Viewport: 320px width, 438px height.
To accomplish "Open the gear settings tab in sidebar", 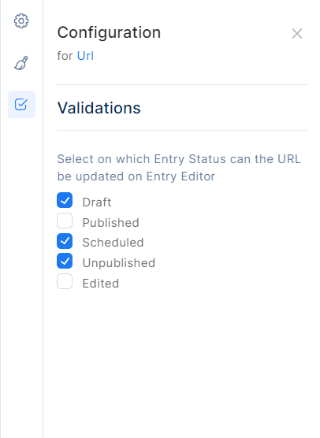I will 21,21.
